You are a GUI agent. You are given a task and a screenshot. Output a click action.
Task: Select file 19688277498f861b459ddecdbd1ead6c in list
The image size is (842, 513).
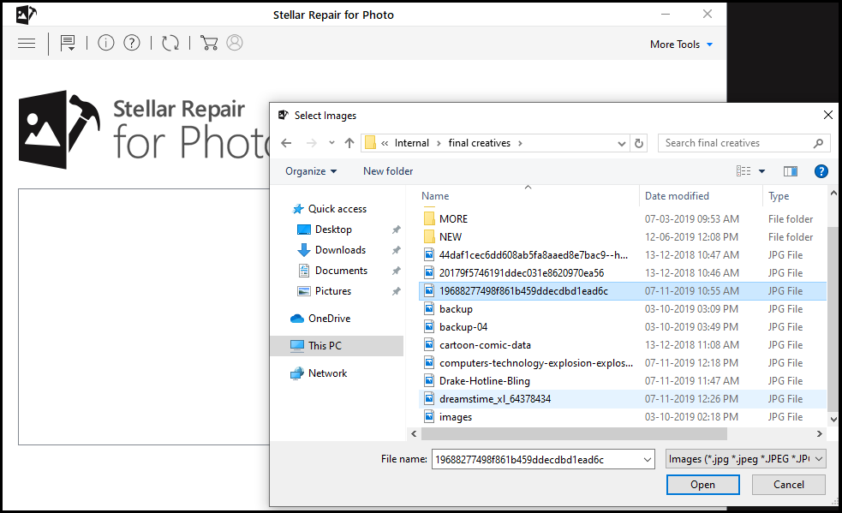coord(623,291)
